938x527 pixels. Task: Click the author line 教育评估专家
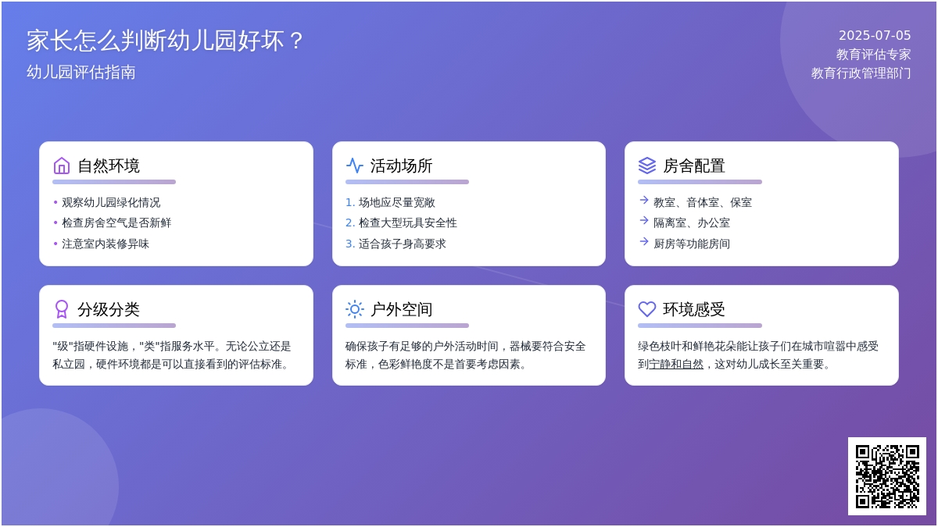coord(874,55)
